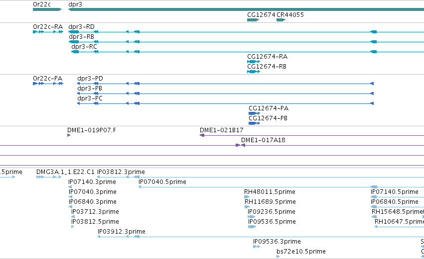Select the IP07040.3prime EST label
The image size is (424, 259).
click(x=93, y=192)
